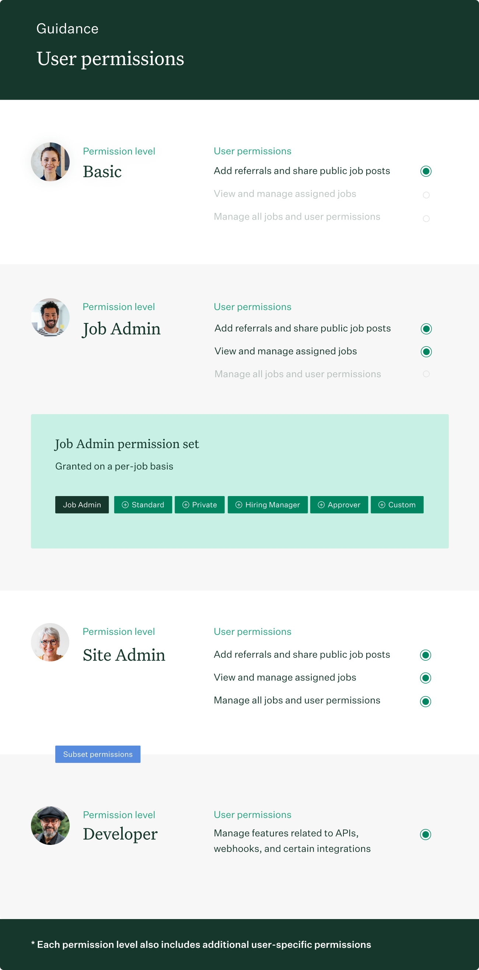Click the plus icon on Approver tag
The width and height of the screenshot is (479, 970).
click(x=321, y=505)
